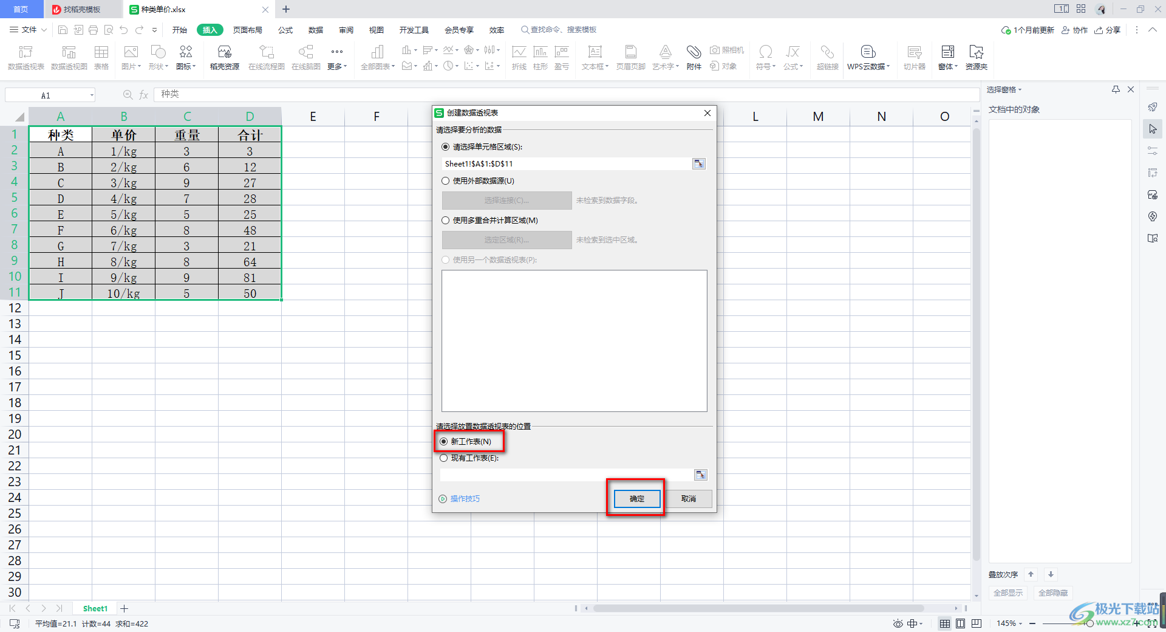This screenshot has height=632, width=1166.
Task: Open the 资源夹 resource folder
Action: pos(977,58)
